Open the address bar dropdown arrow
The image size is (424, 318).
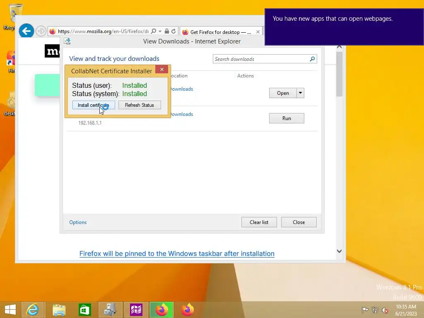coord(160,31)
